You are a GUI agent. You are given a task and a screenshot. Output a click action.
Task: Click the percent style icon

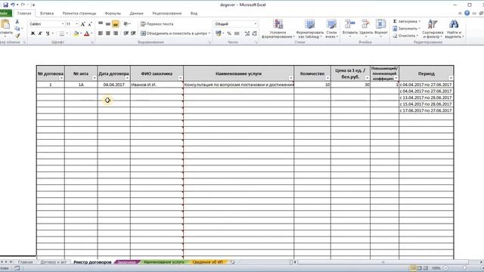click(229, 33)
